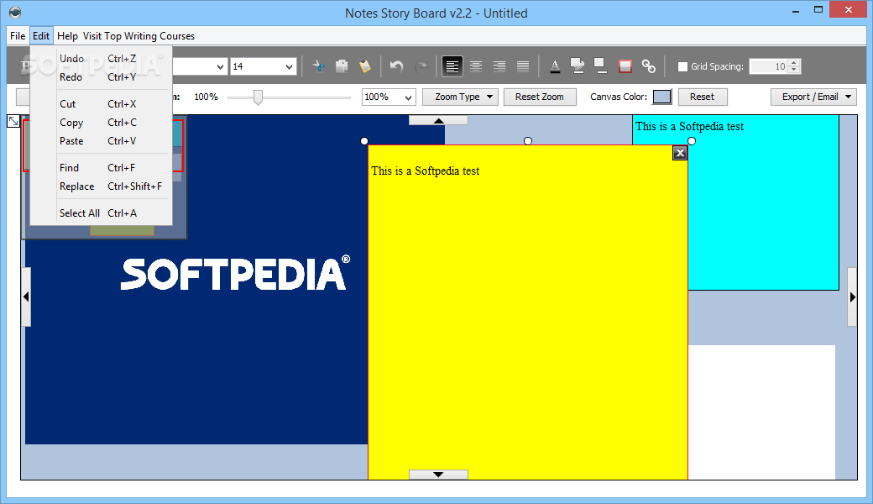Click the Redo arrow toolbar icon
Screen dimensions: 873x504
pyautogui.click(x=421, y=66)
